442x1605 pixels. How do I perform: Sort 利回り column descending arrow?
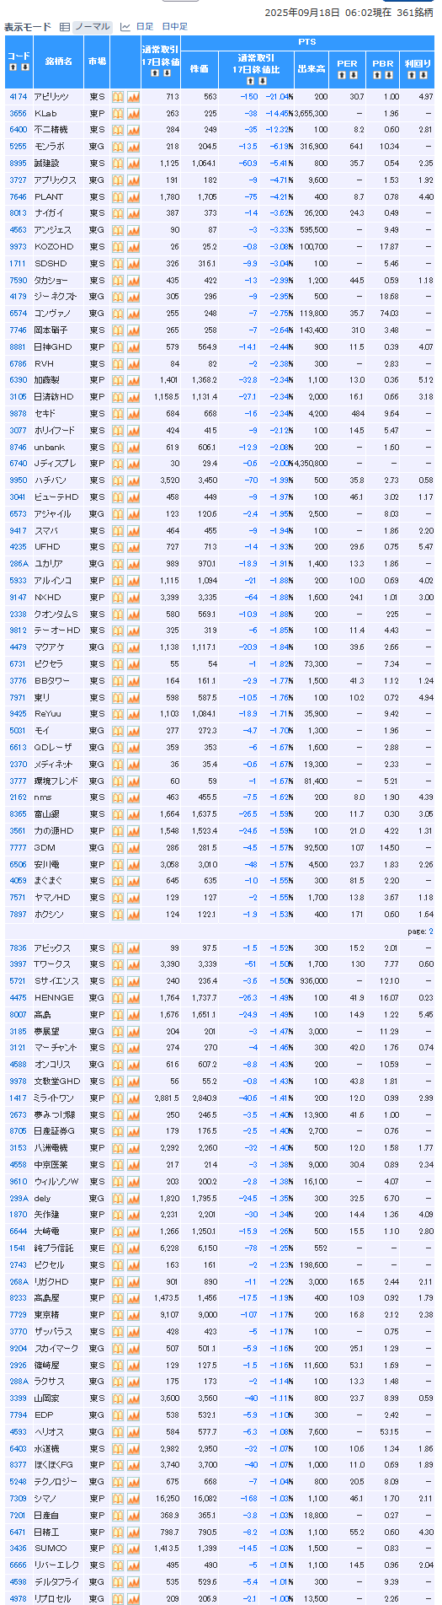click(423, 75)
